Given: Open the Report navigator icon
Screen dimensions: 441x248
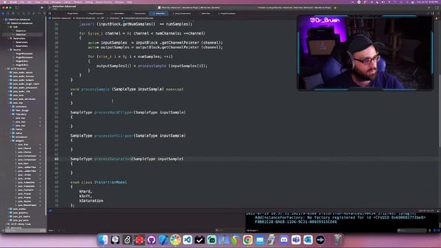Looking at the screenshot, I should 44,13.
